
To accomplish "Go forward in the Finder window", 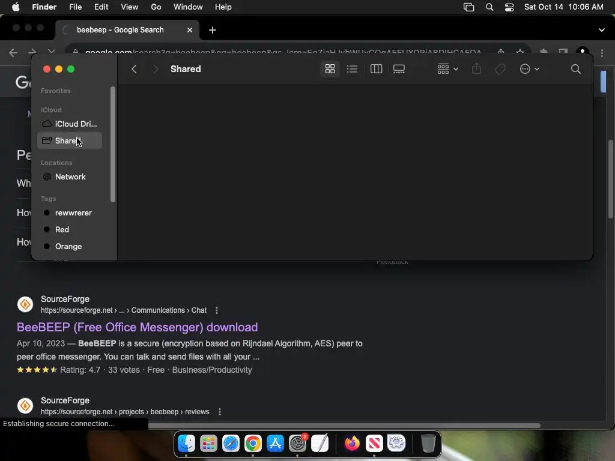I will coord(156,69).
